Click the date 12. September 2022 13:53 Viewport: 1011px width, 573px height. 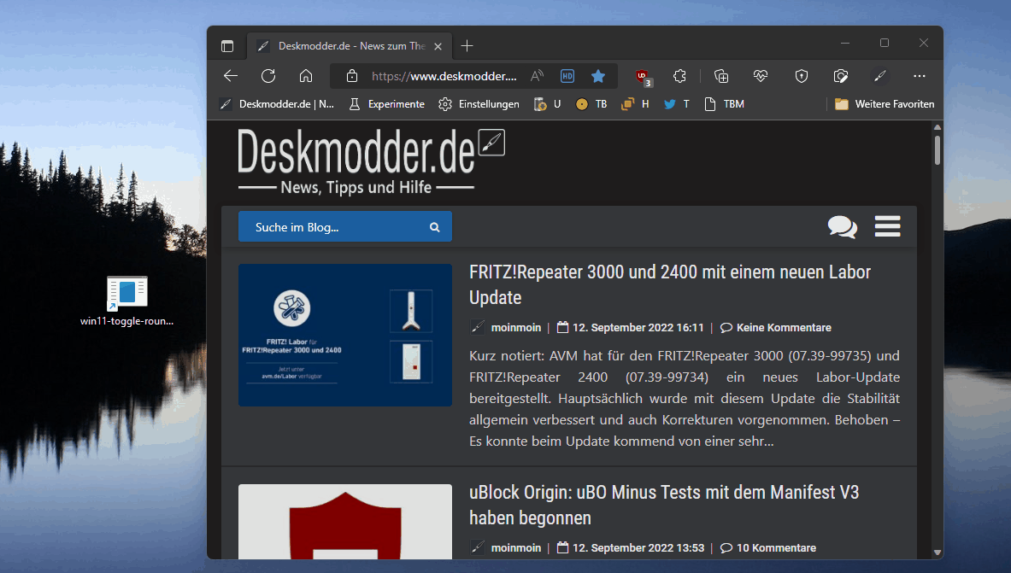point(638,548)
